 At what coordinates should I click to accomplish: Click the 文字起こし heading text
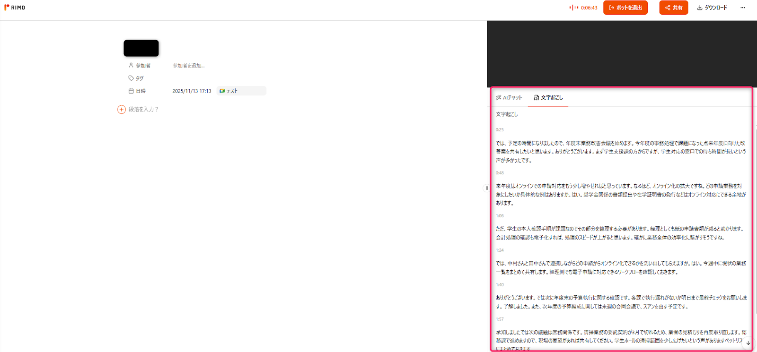point(507,114)
